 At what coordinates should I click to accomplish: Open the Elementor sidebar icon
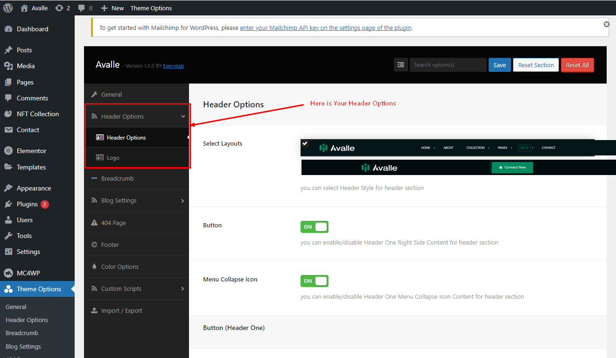coord(8,151)
